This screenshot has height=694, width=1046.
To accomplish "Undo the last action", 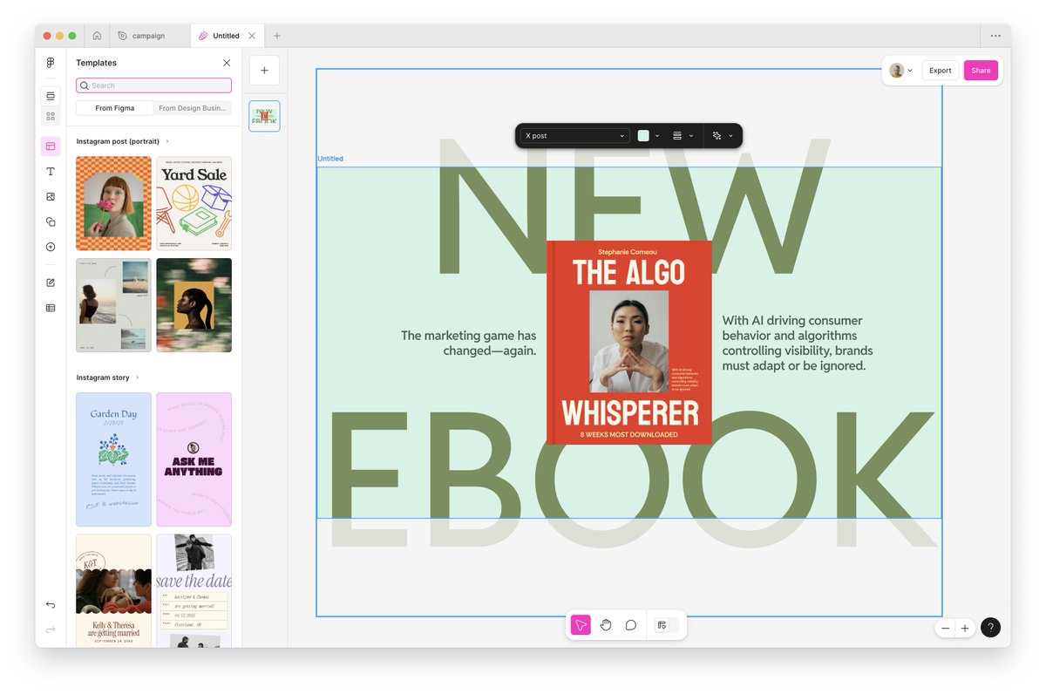I will point(51,605).
